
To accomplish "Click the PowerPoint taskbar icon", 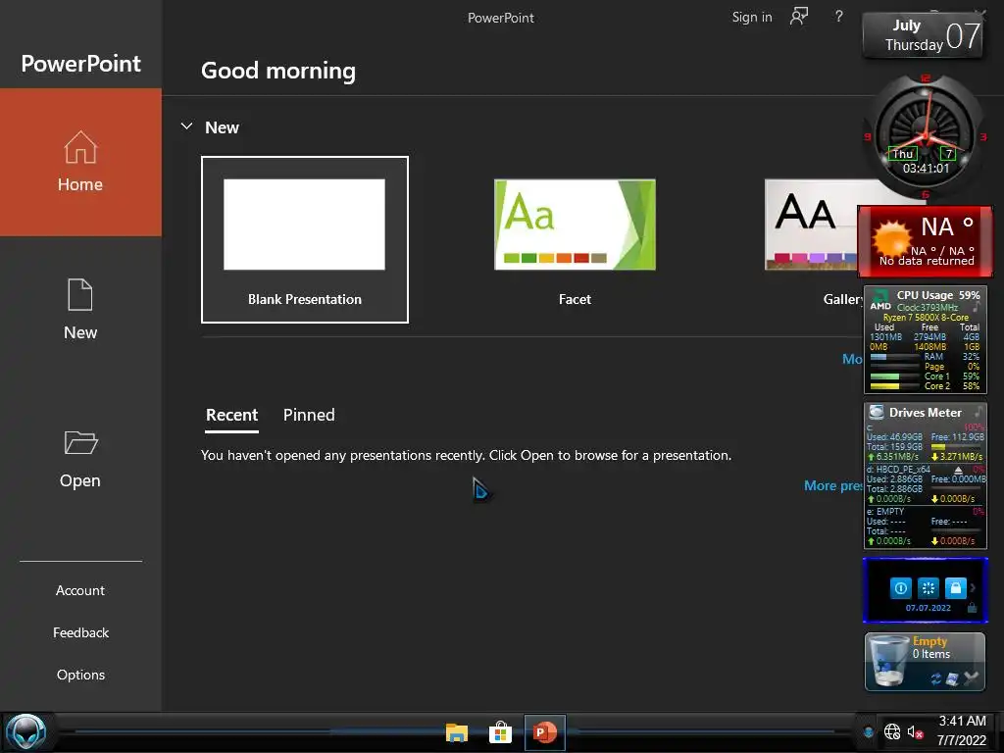I will pyautogui.click(x=544, y=732).
